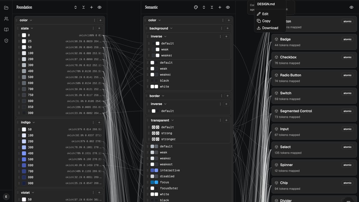Expand all groups in Foundation panel
This screenshot has width=359, height=202.
[x=75, y=7]
